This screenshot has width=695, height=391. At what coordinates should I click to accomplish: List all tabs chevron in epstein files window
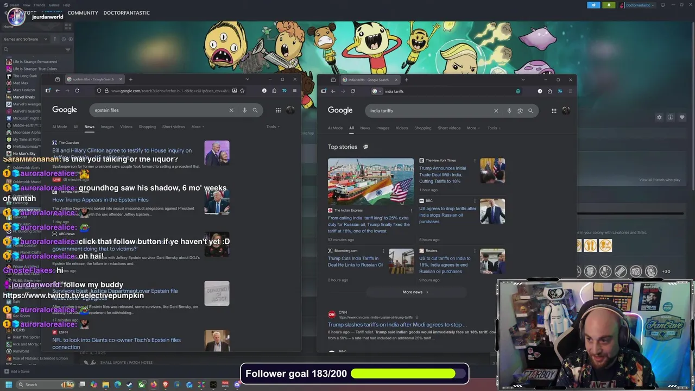point(247,79)
